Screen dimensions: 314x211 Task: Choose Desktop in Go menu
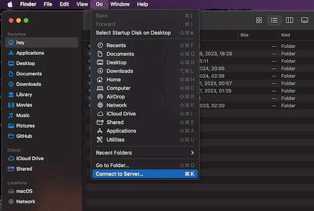(145, 62)
